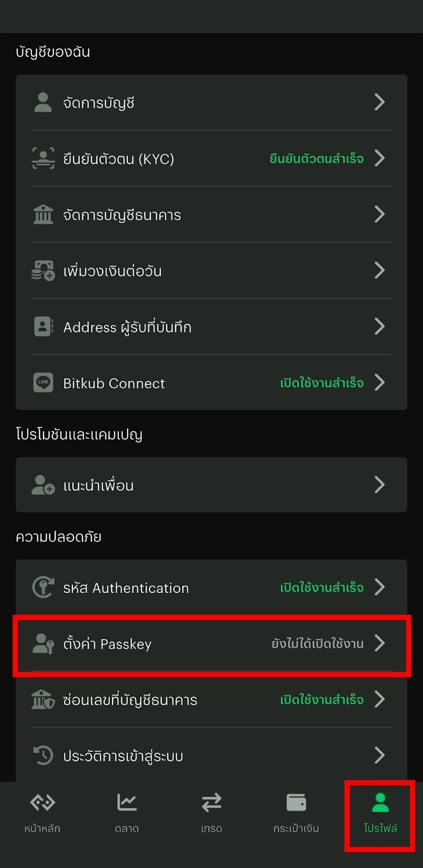Open chevron on จัดการบัญชี row

tap(380, 102)
